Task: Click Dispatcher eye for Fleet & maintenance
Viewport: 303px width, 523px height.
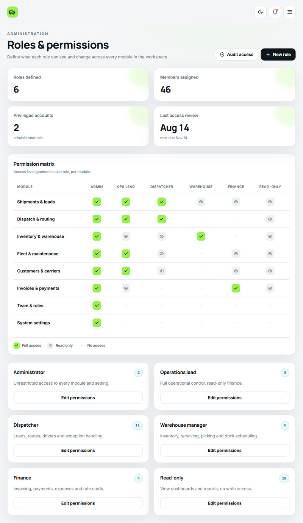Action: point(162,254)
